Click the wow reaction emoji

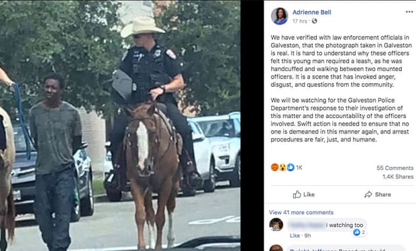click(282, 167)
